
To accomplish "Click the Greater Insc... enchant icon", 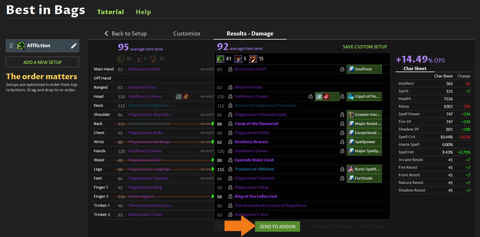I will click(351, 115).
